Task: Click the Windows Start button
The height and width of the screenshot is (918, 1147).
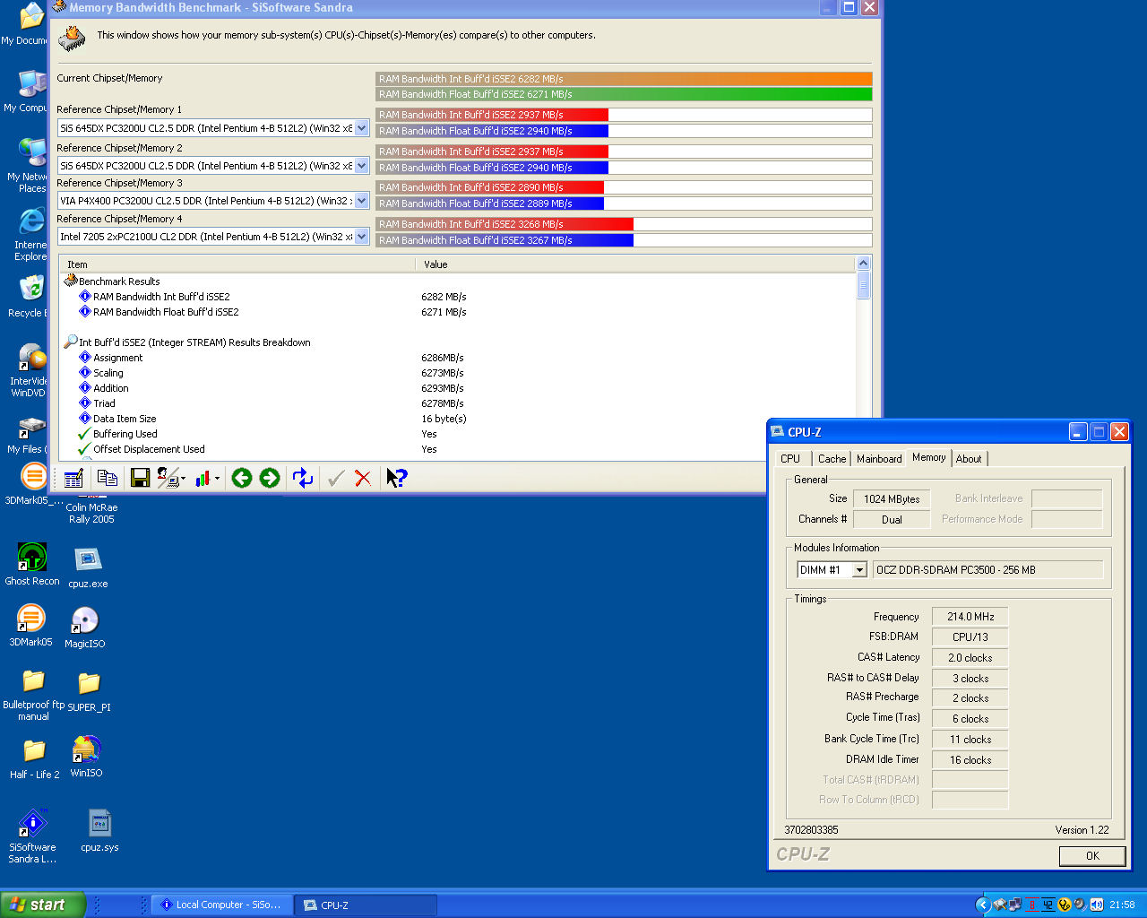Action: coord(43,905)
